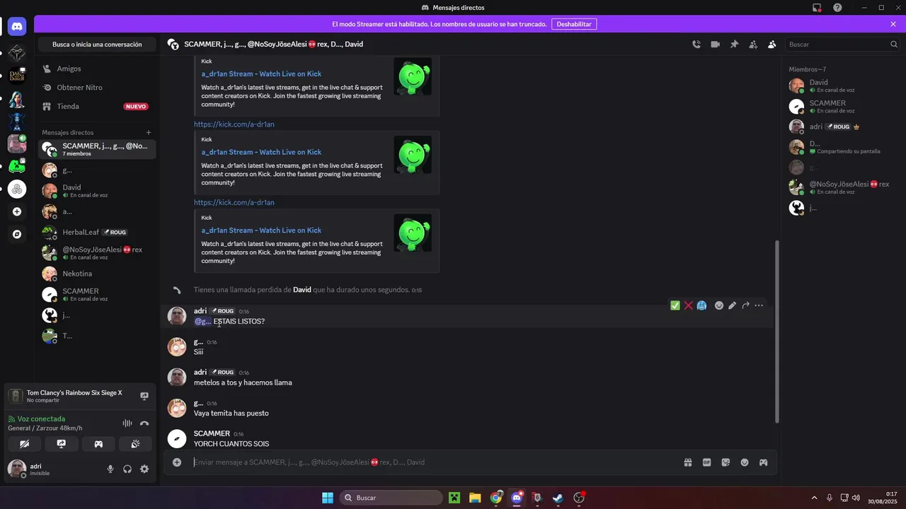The image size is (906, 509).
Task: Toggle microphone mute
Action: [x=110, y=469]
